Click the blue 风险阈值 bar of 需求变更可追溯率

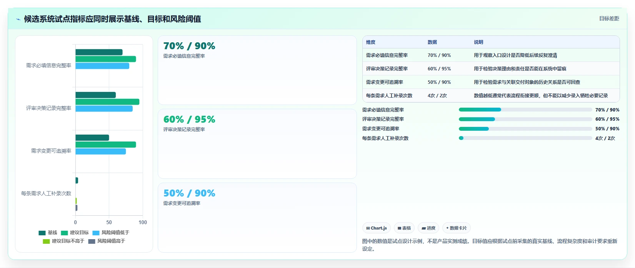[101, 151]
